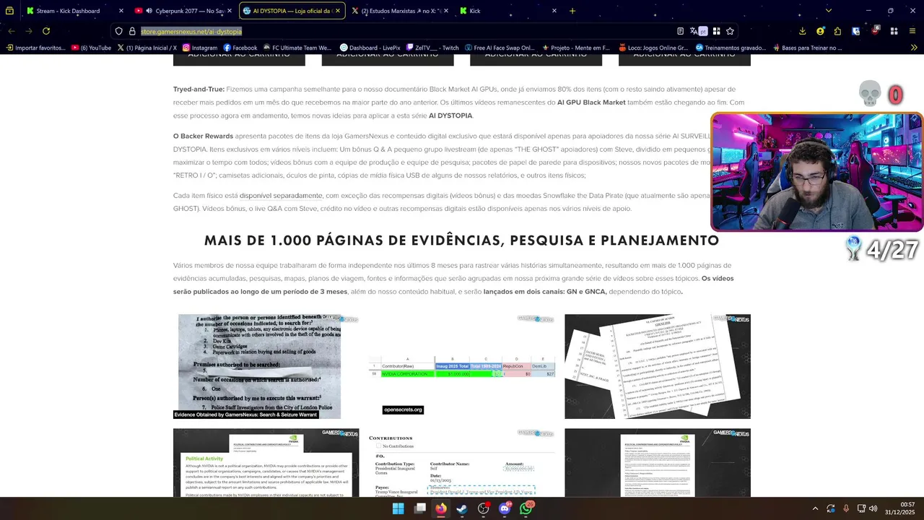This screenshot has height=520, width=924.
Task: Switch to Estudos Marxistas X tab
Action: point(399,11)
